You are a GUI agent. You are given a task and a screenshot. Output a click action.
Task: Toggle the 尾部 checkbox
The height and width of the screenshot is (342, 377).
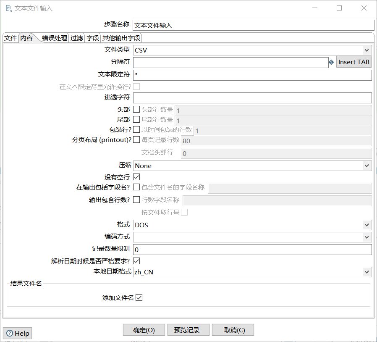[136, 119]
